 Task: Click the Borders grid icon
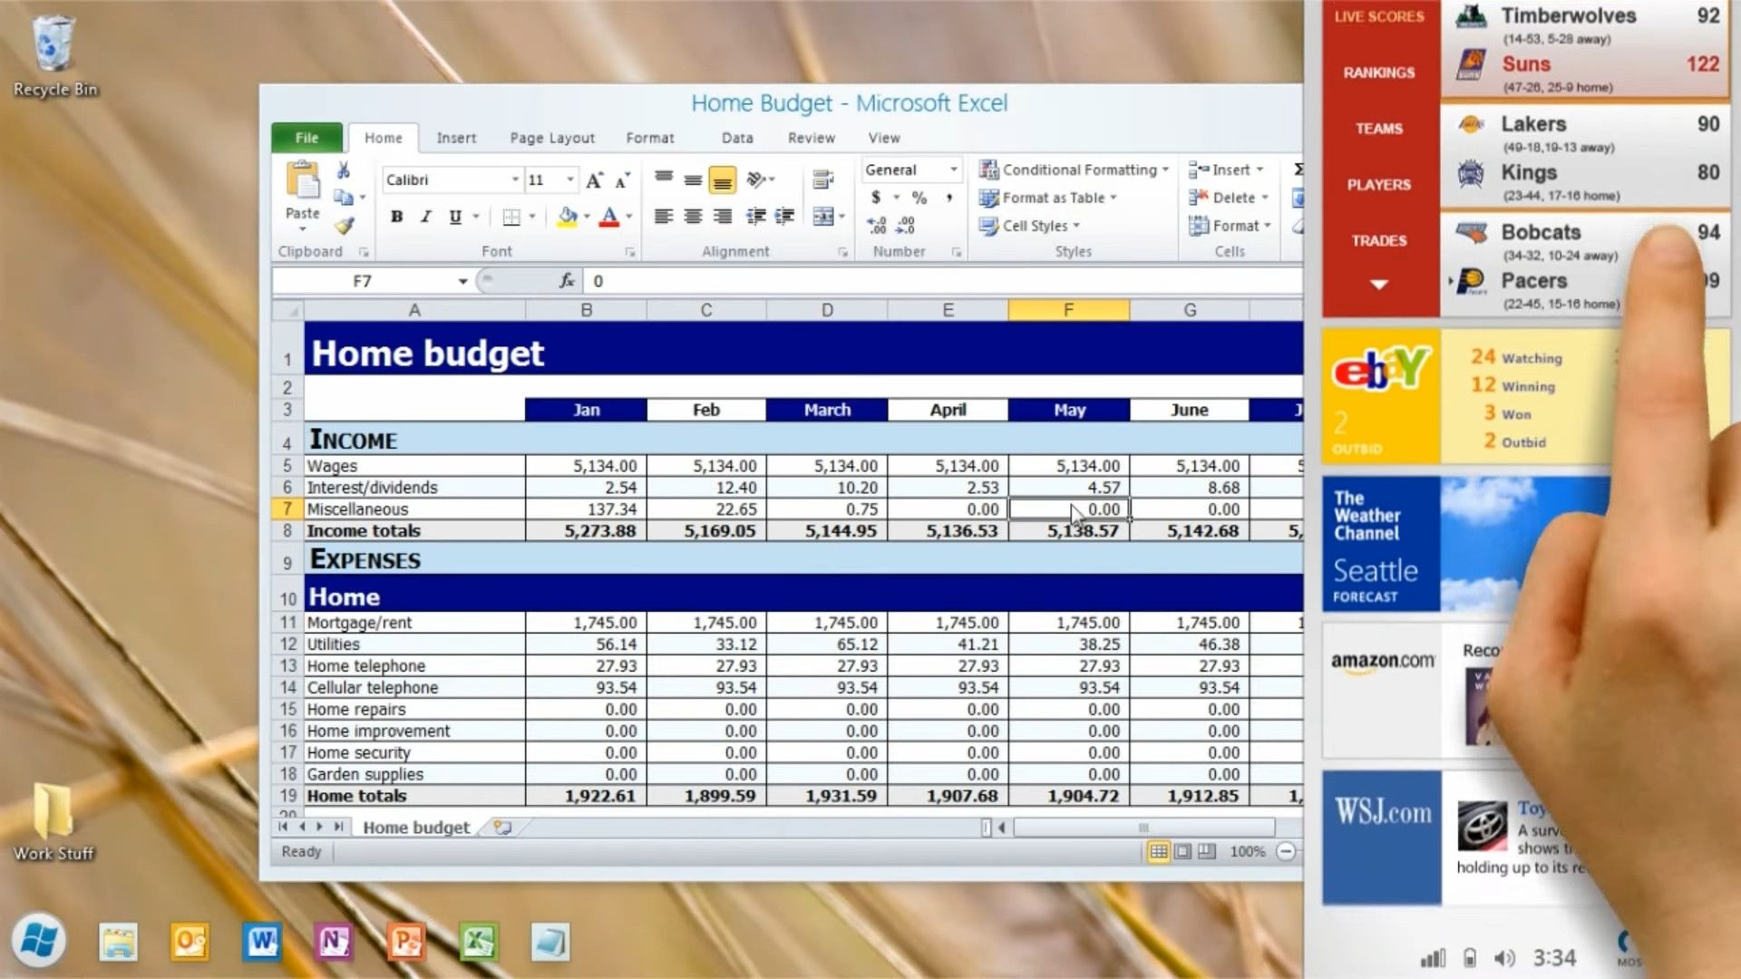click(511, 217)
